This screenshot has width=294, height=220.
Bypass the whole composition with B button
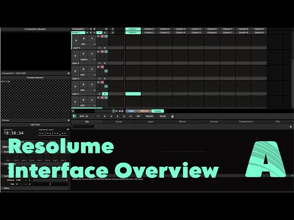(x=94, y=29)
